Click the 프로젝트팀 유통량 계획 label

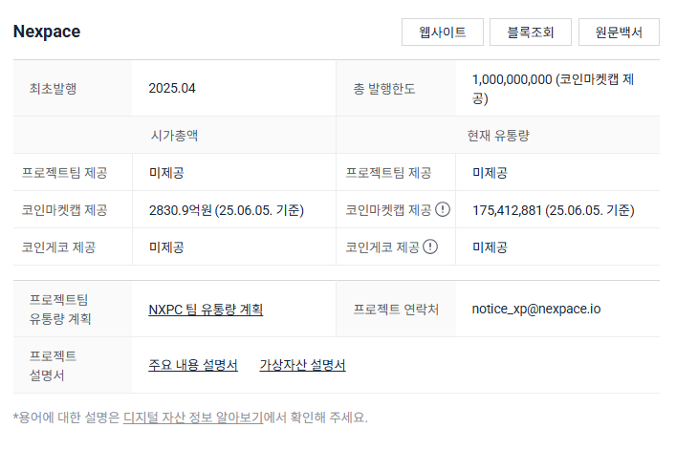[x=60, y=310]
